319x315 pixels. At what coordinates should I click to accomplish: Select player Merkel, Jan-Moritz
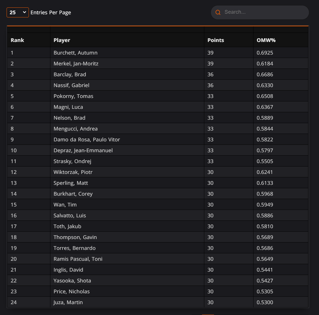(76, 64)
